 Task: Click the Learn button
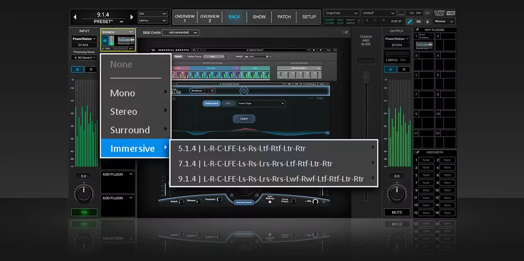coord(244,119)
